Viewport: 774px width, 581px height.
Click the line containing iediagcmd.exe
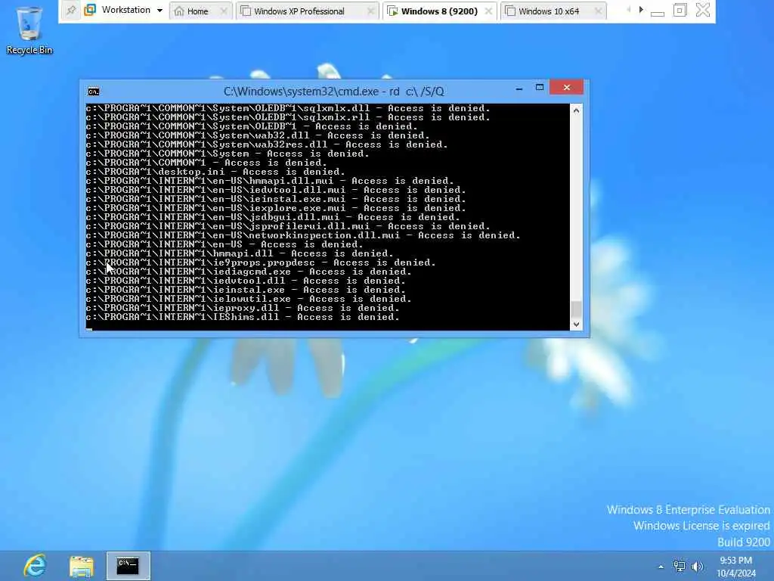[248, 272]
